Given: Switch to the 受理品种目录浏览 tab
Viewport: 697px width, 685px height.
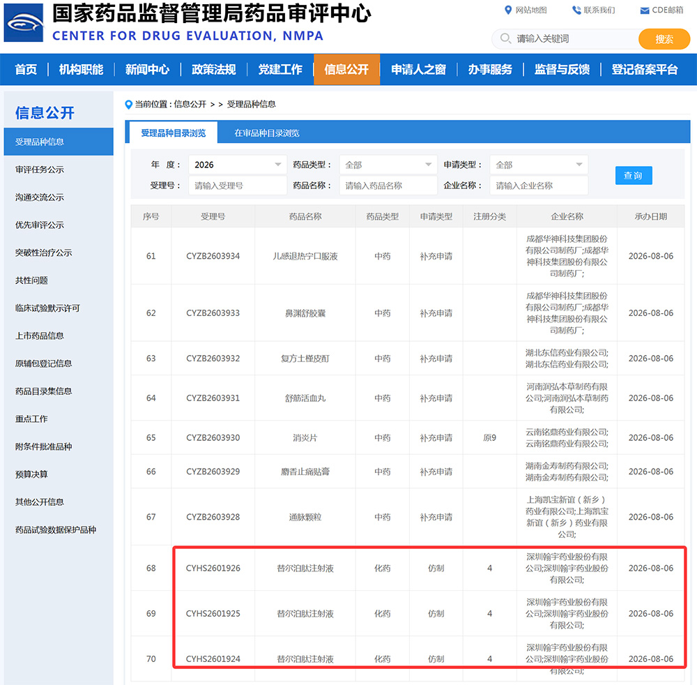Looking at the screenshot, I should (174, 133).
